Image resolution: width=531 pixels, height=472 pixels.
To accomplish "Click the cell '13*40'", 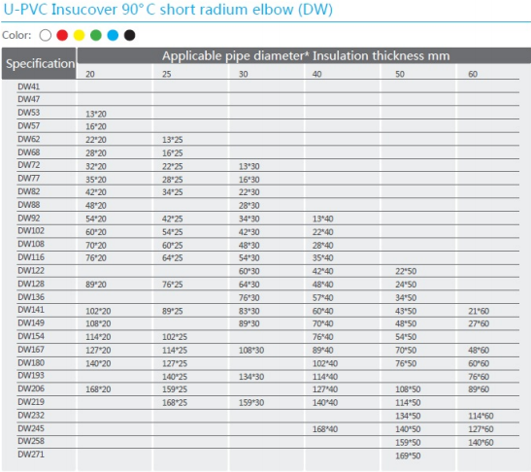I will coord(323,219).
